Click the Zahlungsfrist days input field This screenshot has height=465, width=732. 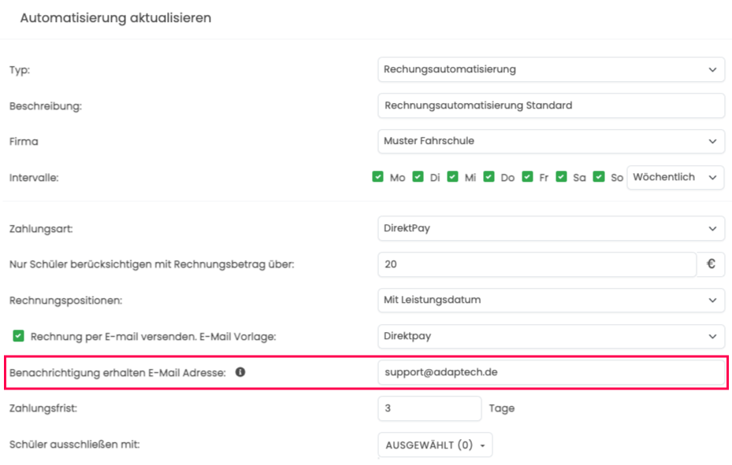click(x=429, y=408)
